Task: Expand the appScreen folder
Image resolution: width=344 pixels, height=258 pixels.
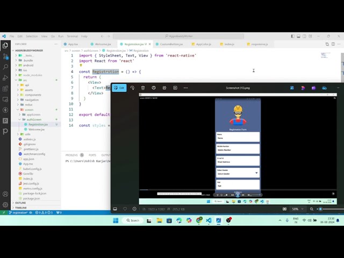Action: pos(33,114)
